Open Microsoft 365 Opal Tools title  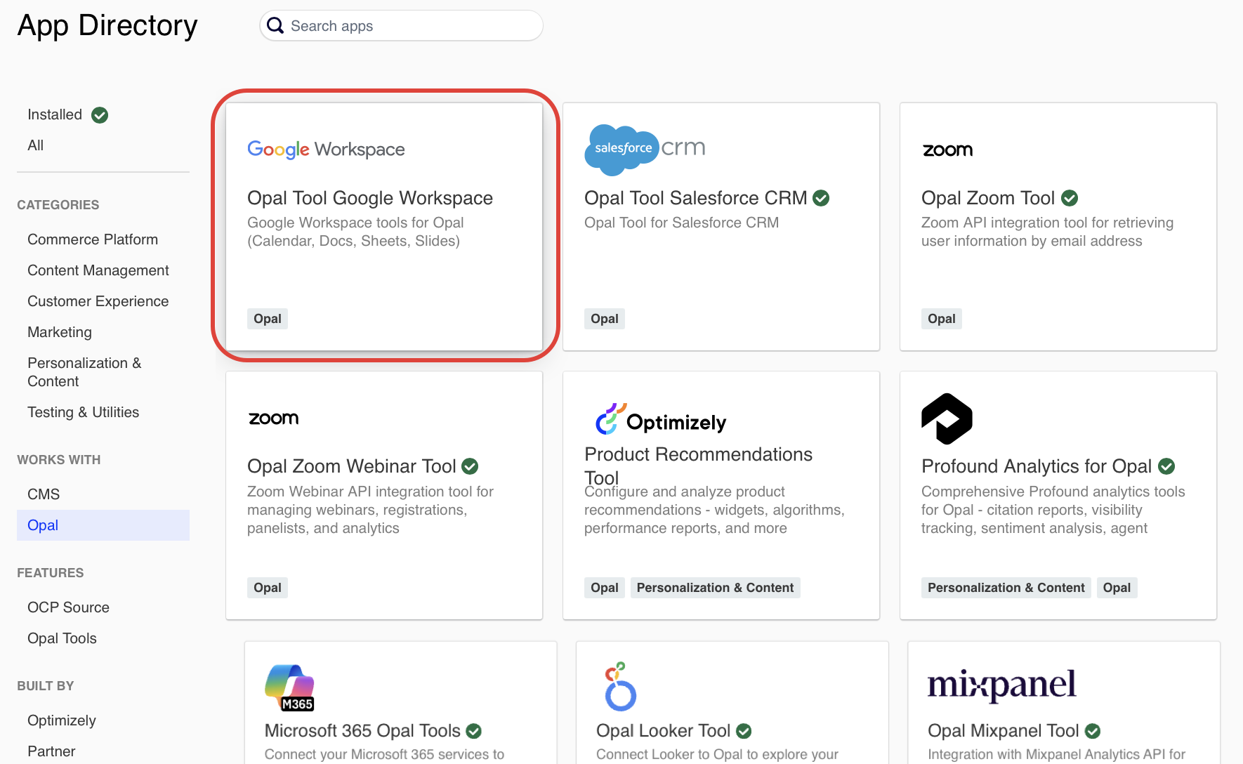[362, 731]
